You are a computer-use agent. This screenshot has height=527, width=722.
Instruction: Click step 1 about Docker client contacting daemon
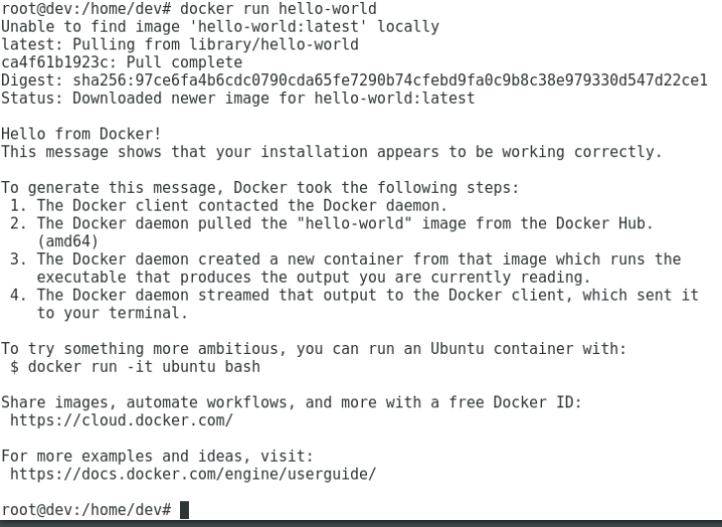[x=228, y=206]
